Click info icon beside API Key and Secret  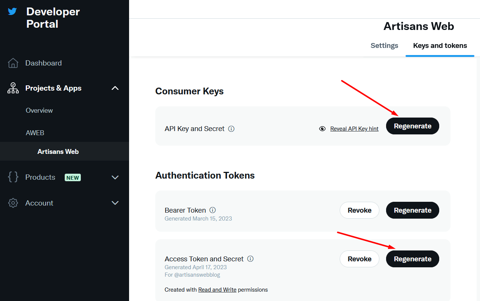[231, 129]
